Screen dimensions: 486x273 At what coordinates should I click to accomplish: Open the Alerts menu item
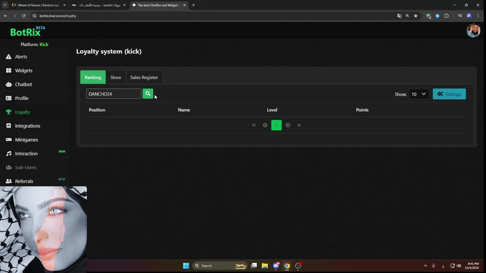click(x=21, y=56)
